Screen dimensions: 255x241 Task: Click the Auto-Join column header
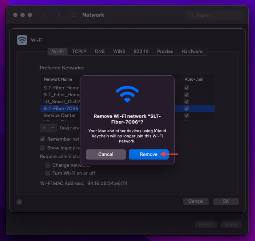[x=194, y=79]
